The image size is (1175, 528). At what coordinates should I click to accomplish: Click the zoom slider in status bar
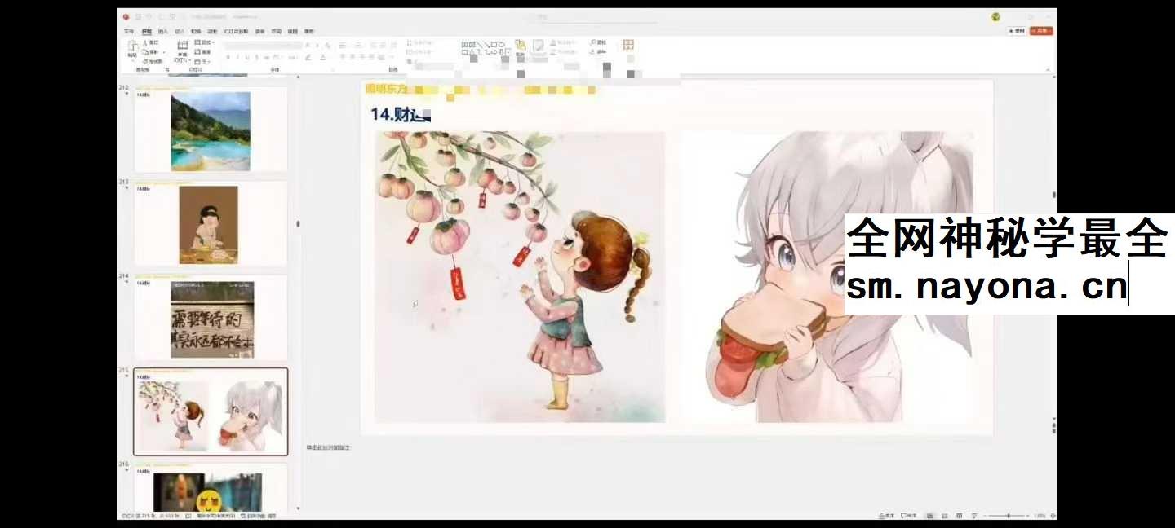[1009, 516]
